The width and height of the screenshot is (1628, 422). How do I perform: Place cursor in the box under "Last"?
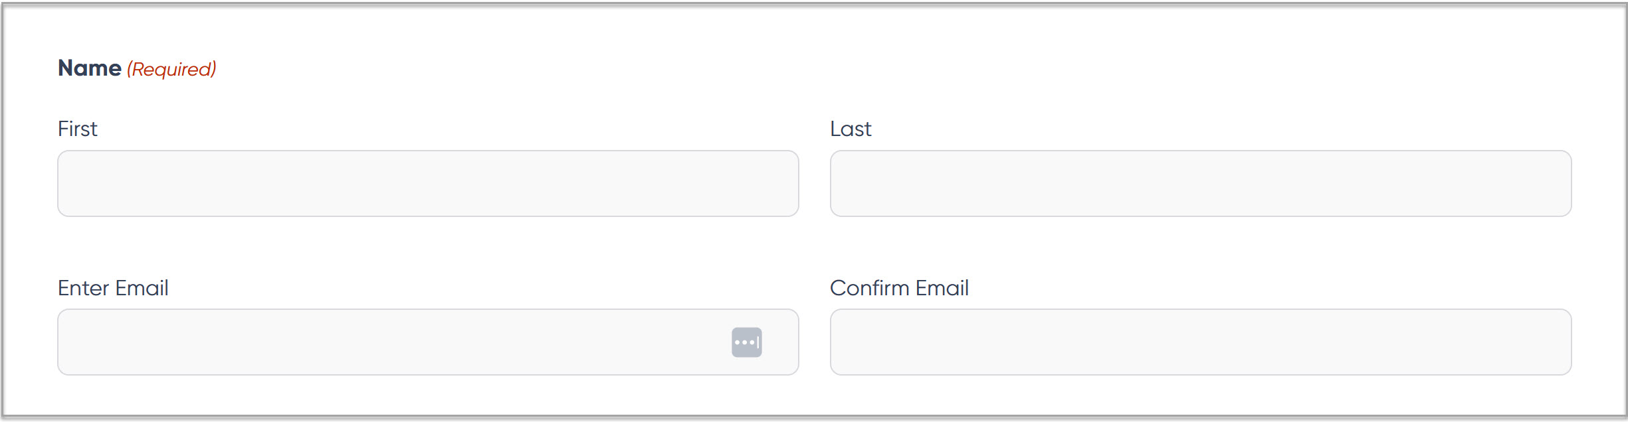[x=1200, y=183]
